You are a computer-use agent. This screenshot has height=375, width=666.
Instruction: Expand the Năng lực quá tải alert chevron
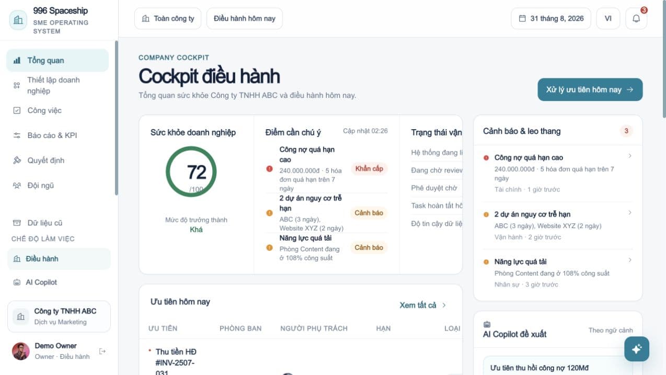tap(630, 260)
